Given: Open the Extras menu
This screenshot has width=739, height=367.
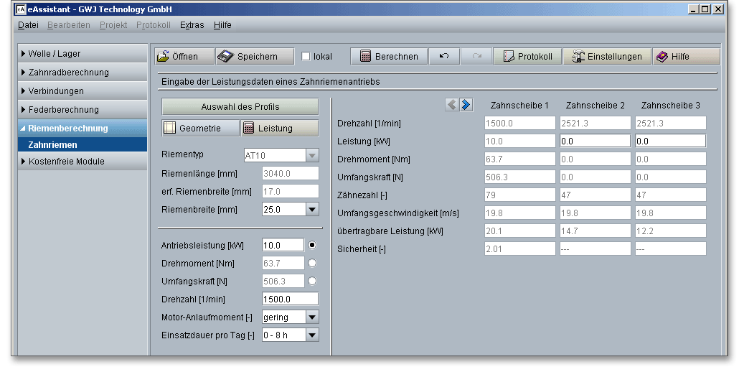Looking at the screenshot, I should (192, 24).
